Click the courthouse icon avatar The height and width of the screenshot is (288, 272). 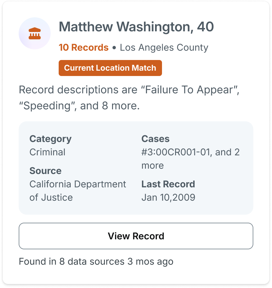(35, 33)
